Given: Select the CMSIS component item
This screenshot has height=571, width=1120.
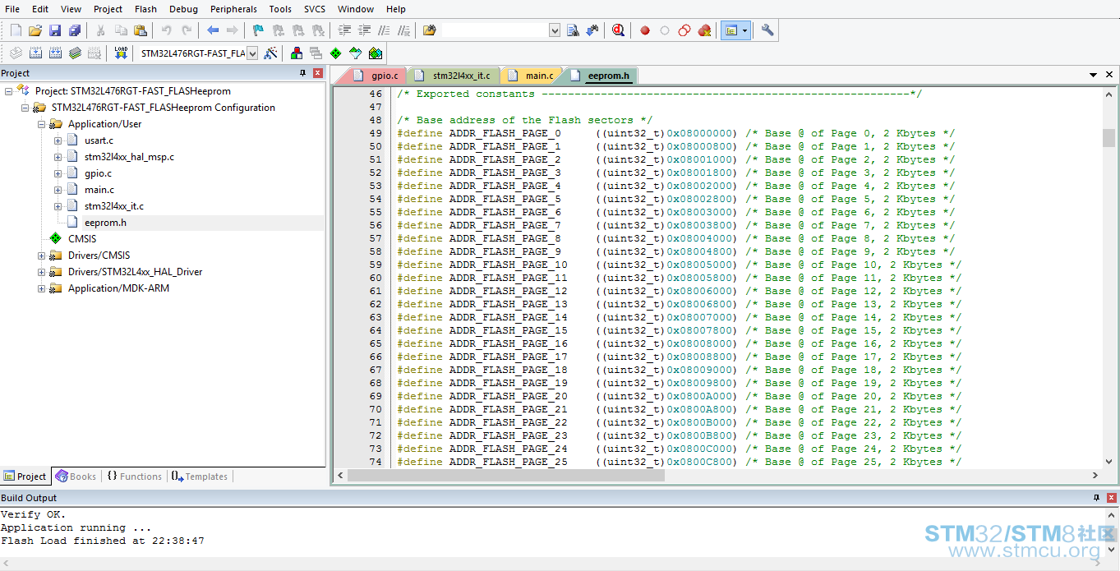Looking at the screenshot, I should (x=82, y=239).
